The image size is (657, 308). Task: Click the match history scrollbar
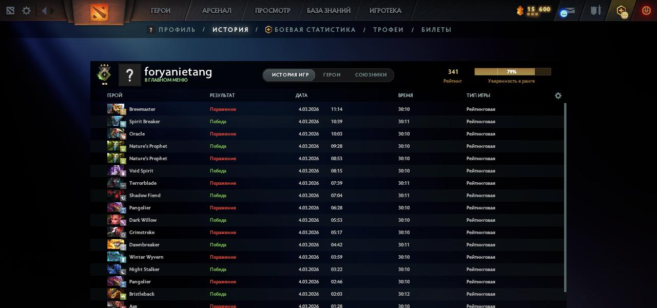[x=565, y=195]
